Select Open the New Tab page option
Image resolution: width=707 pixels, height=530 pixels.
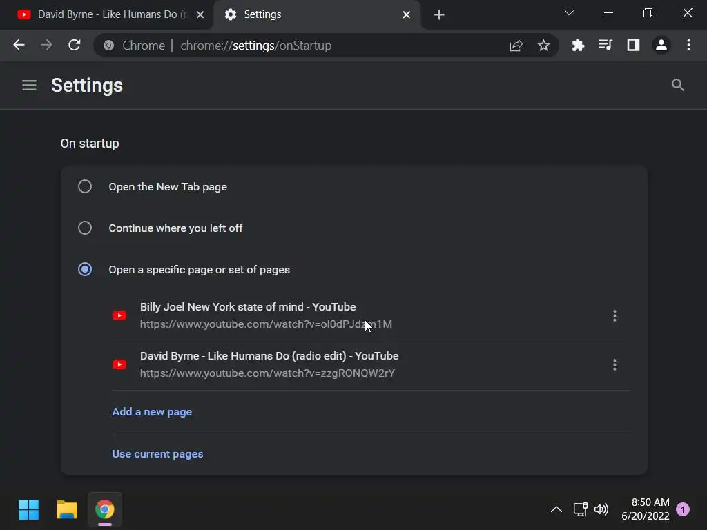tap(85, 186)
